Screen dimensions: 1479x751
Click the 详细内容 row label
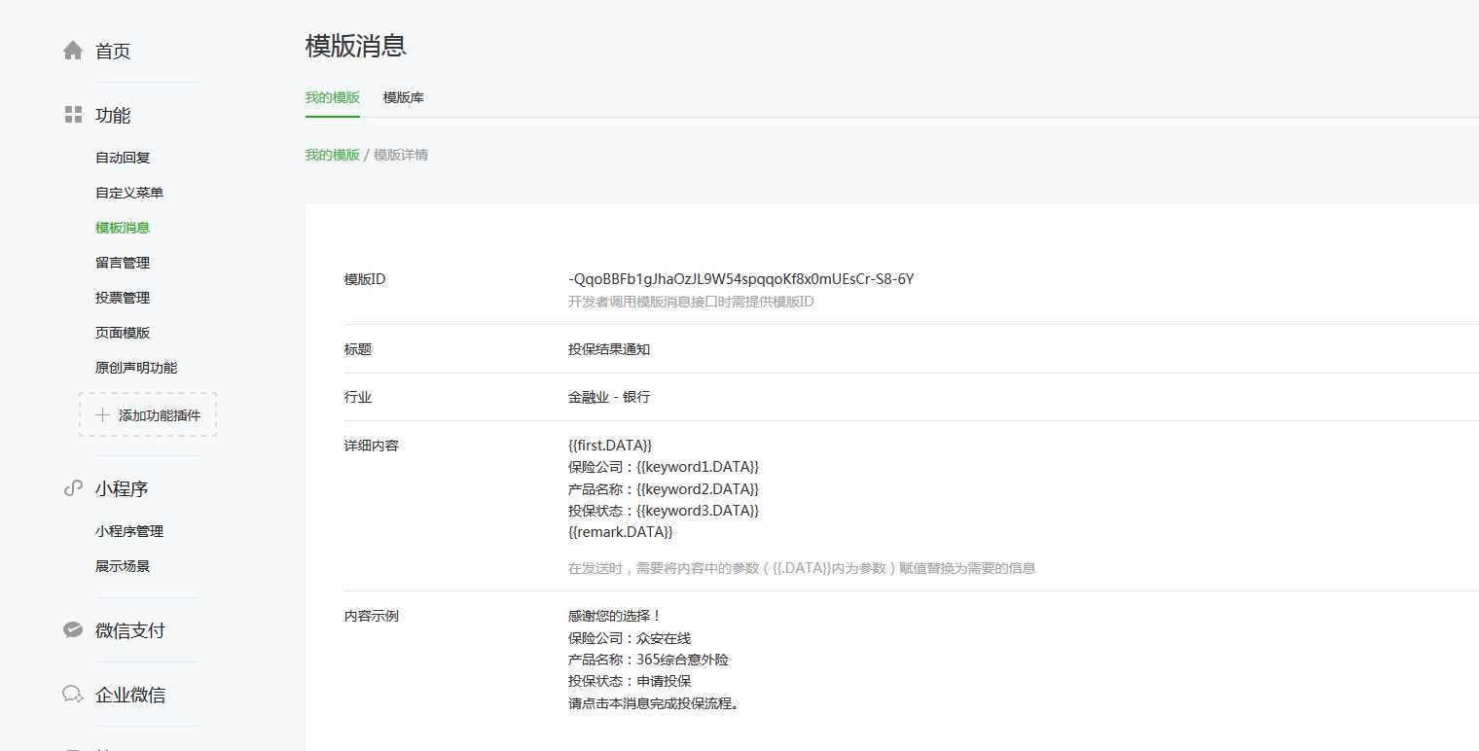click(372, 446)
